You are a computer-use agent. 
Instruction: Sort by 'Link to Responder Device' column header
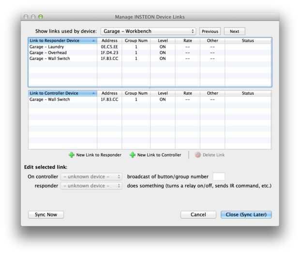click(x=62, y=41)
